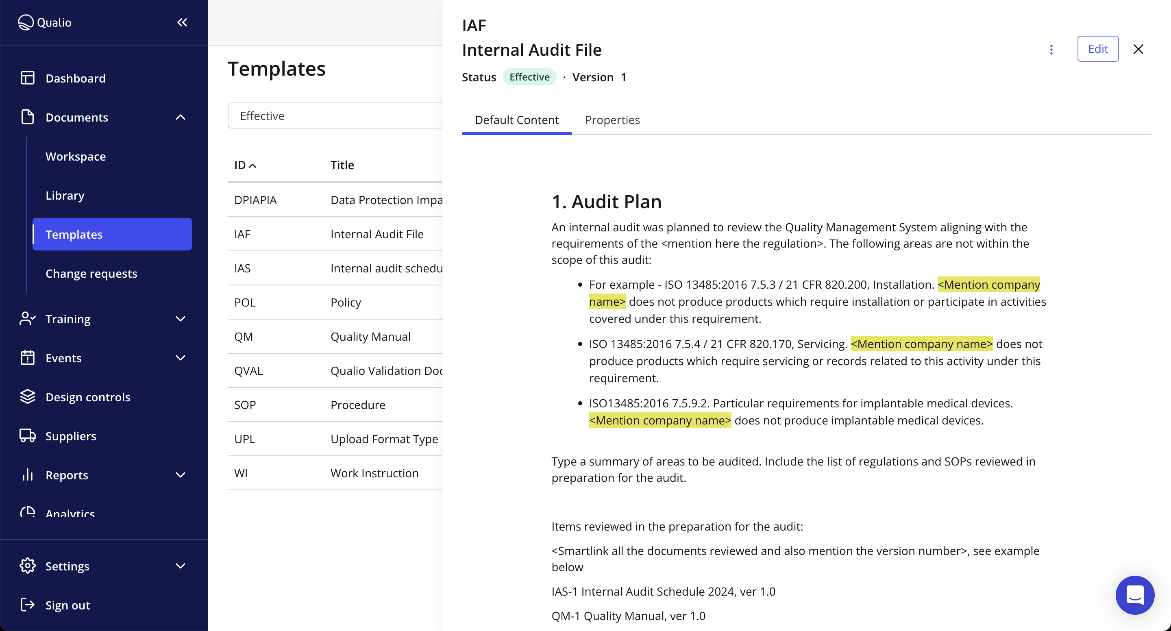1171x631 pixels.
Task: Click the Reports bar-chart icon
Action: [x=27, y=474]
